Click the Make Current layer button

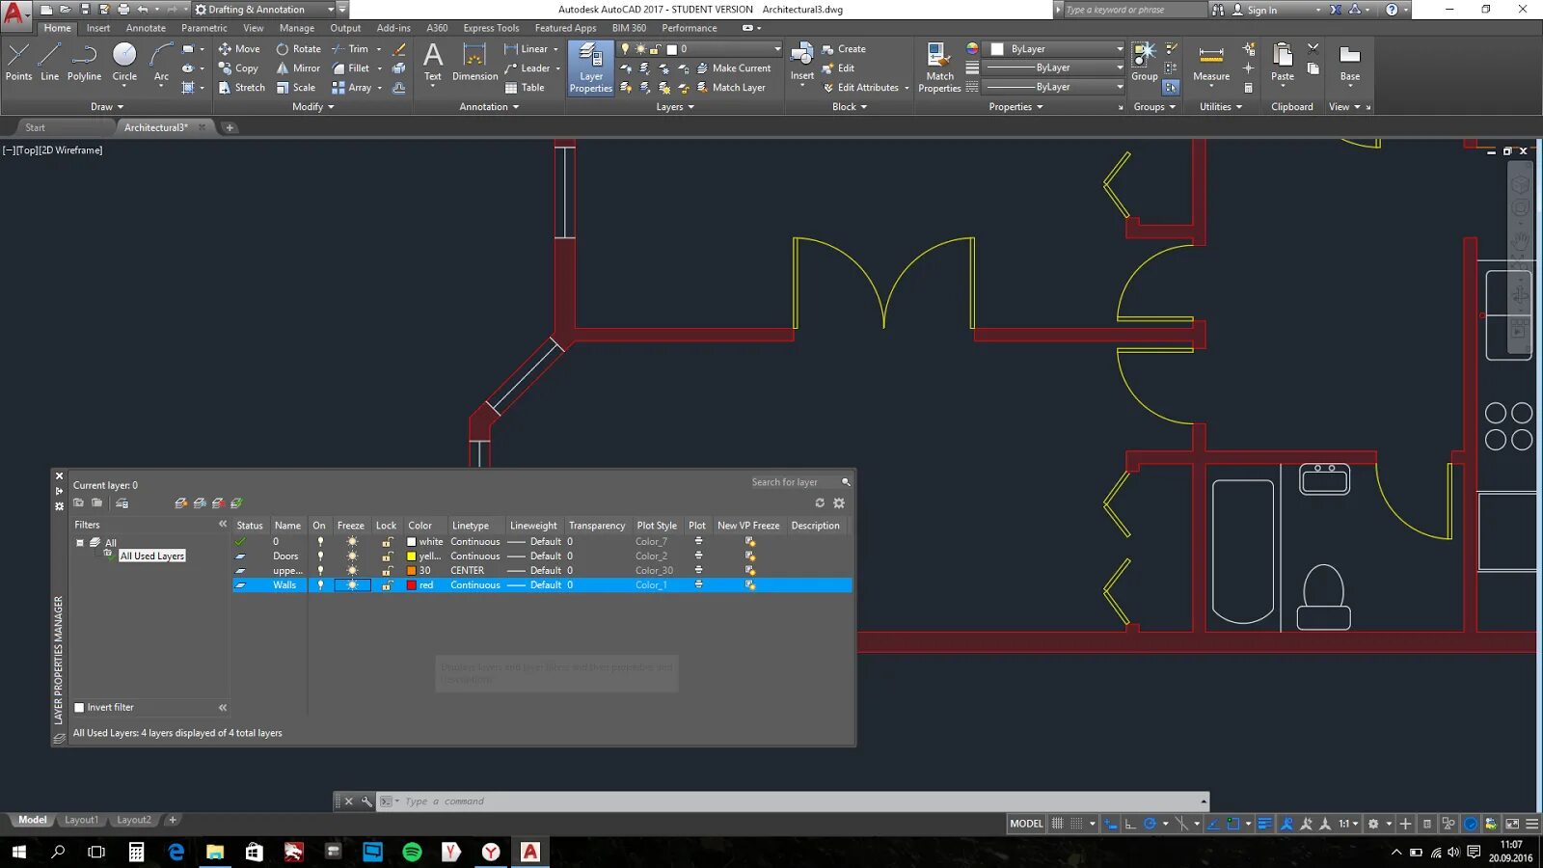tap(733, 68)
